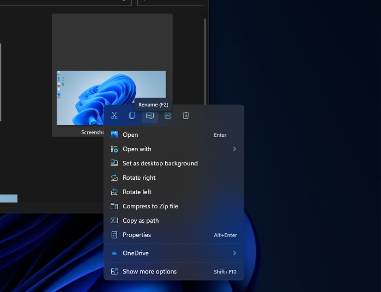Viewport: 381px width, 292px height.
Task: Click the OneDrive cloud icon
Action: pos(114,253)
